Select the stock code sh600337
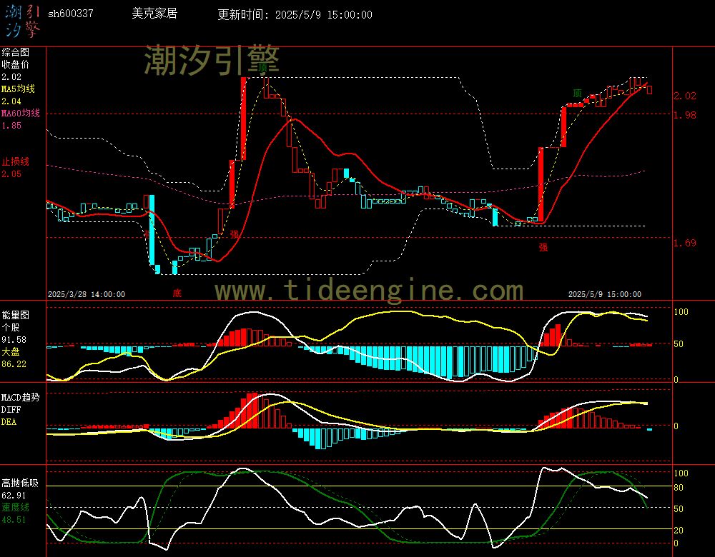Viewport: 715px width, 557px height. click(71, 14)
